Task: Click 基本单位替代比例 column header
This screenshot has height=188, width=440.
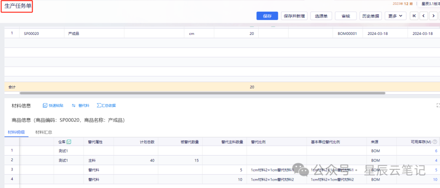Action: 337,142
